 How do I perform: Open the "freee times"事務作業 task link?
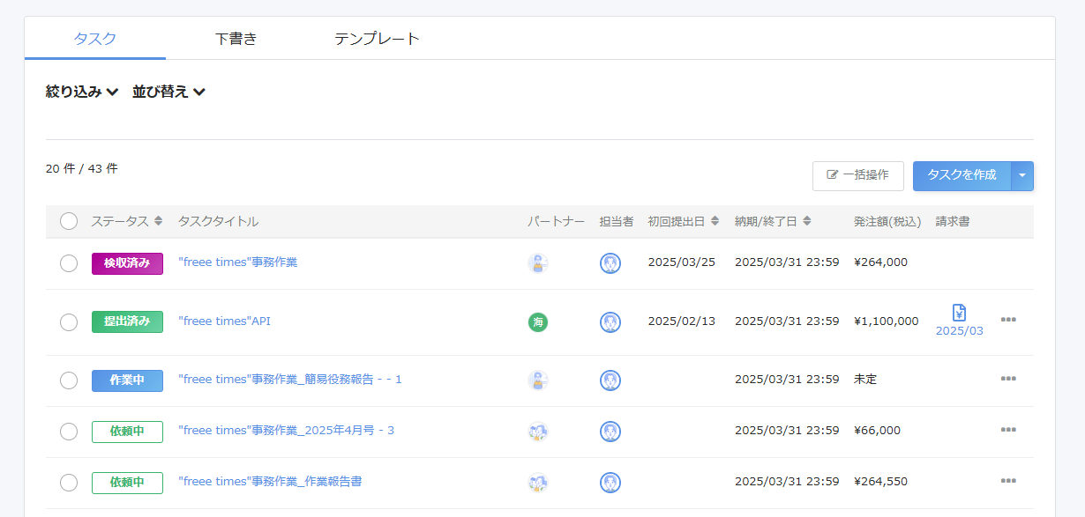pyautogui.click(x=238, y=262)
